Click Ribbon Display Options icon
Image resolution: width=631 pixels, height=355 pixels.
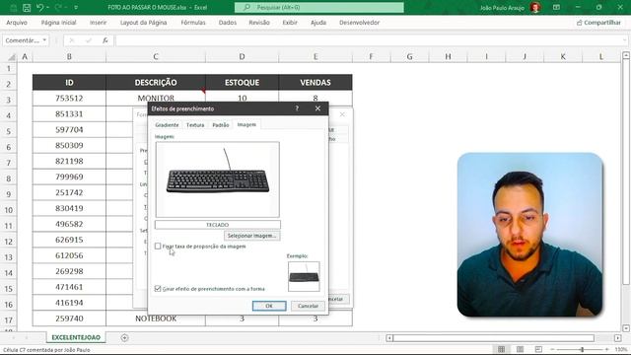click(556, 8)
